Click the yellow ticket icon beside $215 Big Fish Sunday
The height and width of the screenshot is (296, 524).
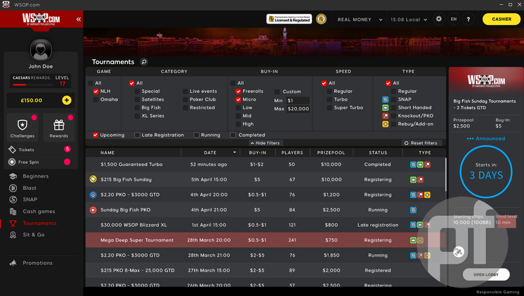[93, 179]
